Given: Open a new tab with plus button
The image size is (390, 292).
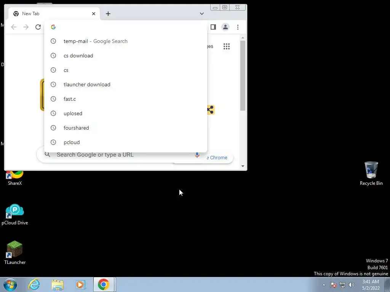Looking at the screenshot, I should coord(108,14).
